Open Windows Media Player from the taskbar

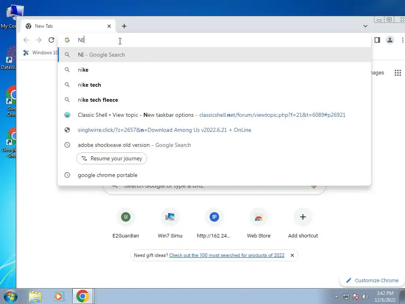(x=59, y=296)
